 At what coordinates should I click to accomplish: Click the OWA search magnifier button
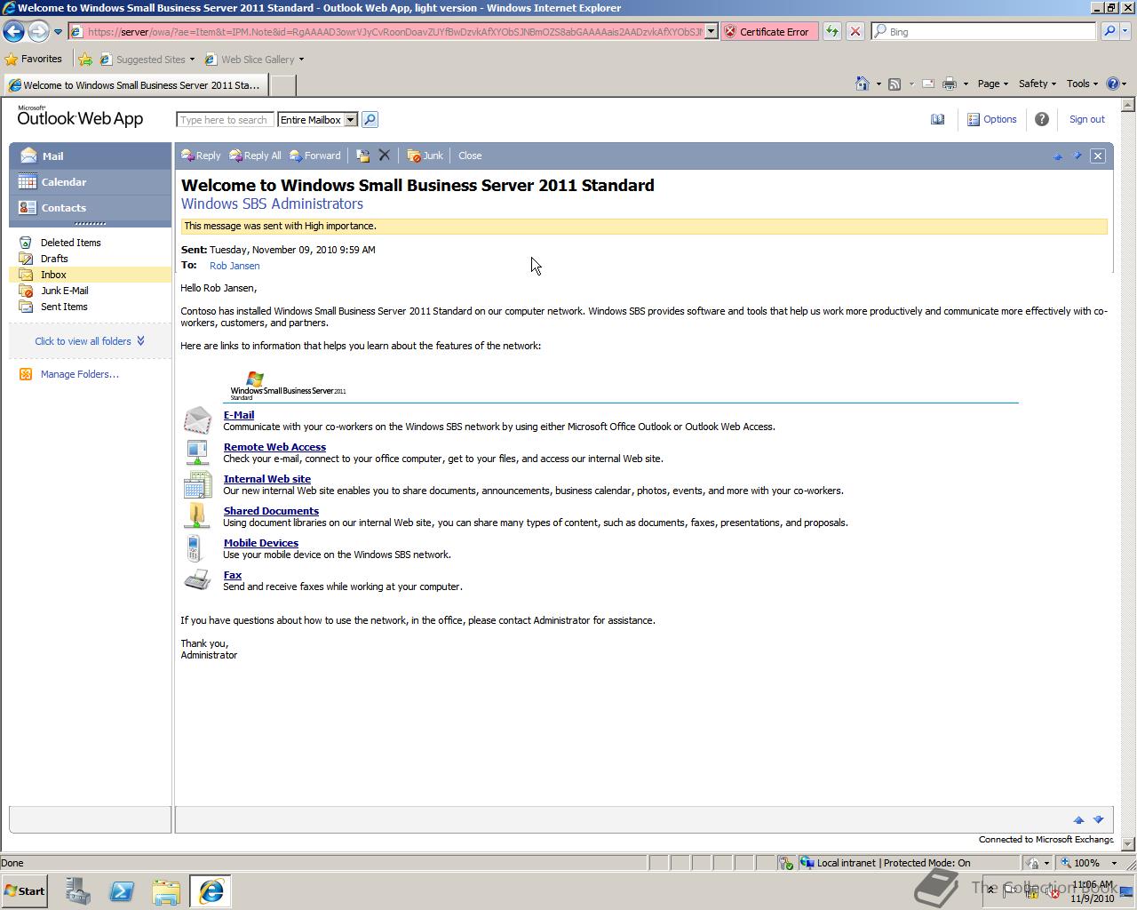370,120
